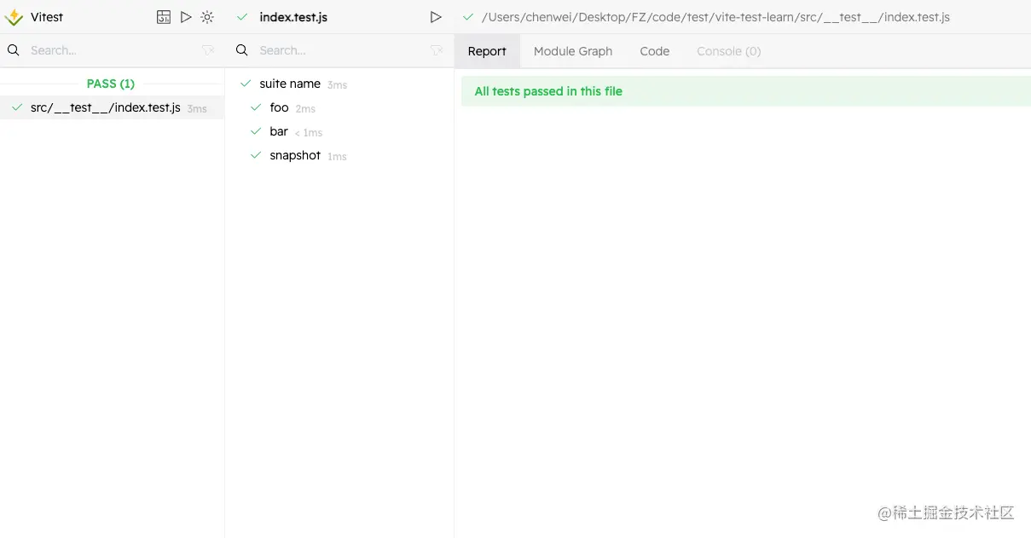1031x538 pixels.
Task: Run all tests with the sidebar play icon
Action: (186, 17)
